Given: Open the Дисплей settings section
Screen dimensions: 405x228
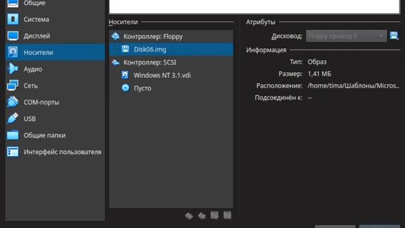Looking at the screenshot, I should pyautogui.click(x=55, y=36).
